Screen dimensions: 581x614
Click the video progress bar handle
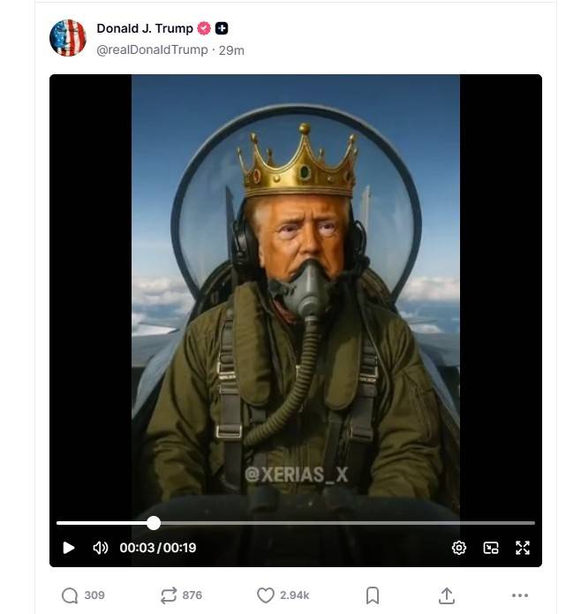[154, 523]
